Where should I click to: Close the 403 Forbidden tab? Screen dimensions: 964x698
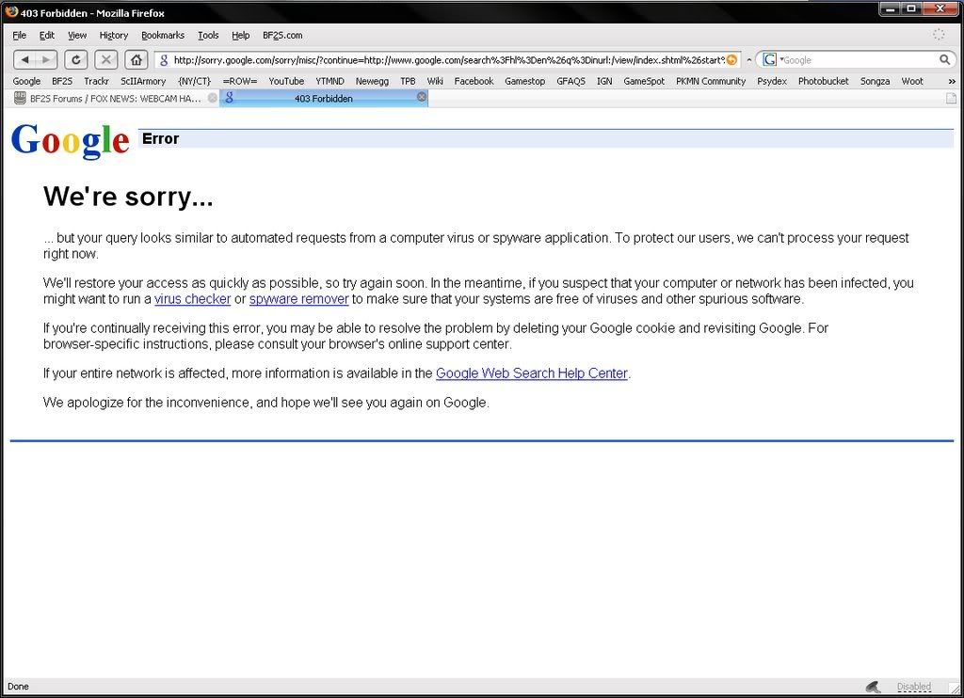(x=422, y=97)
